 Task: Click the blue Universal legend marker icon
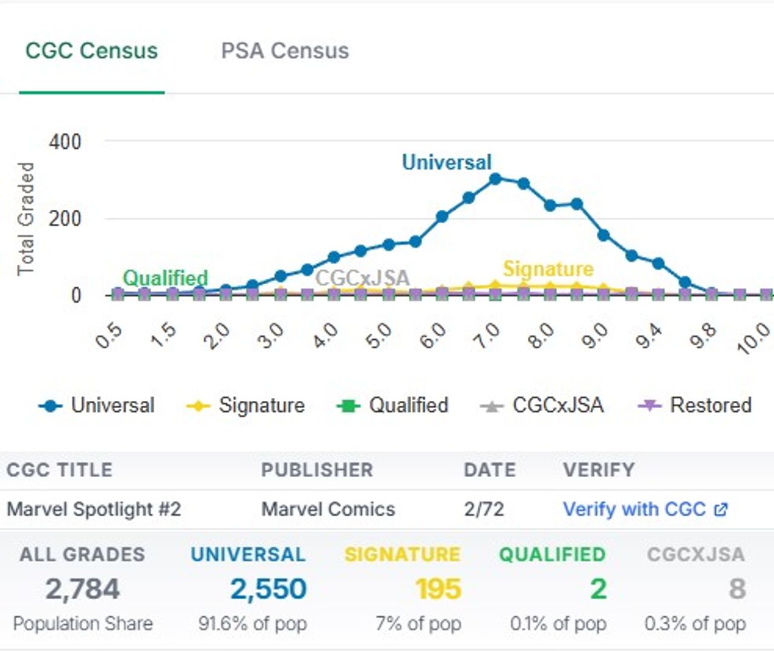coord(50,406)
